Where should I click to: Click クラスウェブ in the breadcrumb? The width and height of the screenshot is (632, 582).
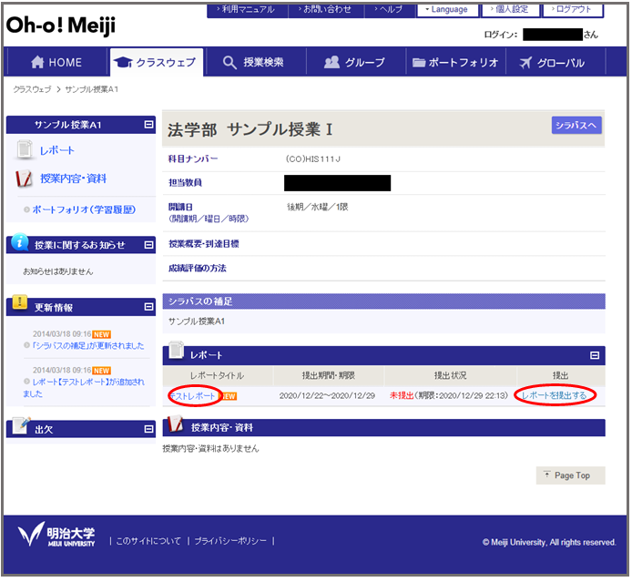point(32,89)
